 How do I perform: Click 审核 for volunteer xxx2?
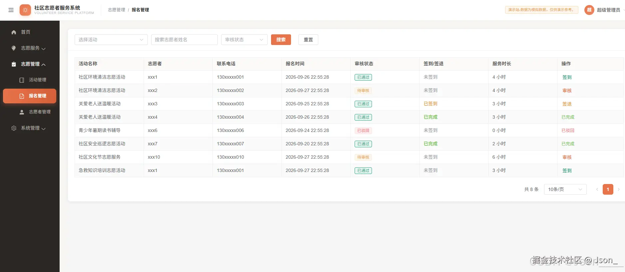tap(567, 91)
